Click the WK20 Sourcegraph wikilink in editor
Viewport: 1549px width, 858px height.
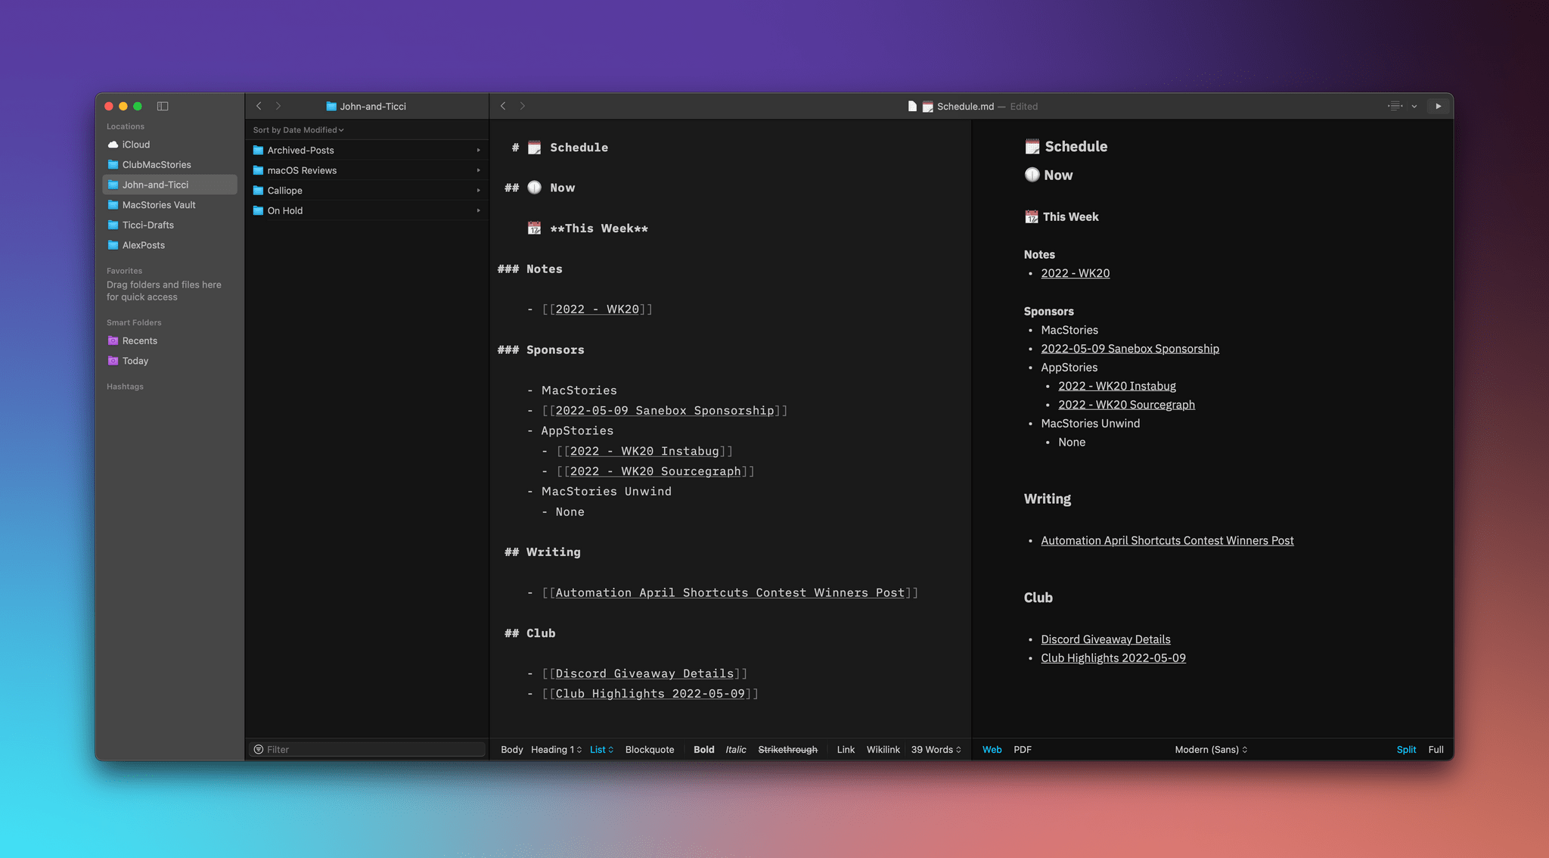655,471
